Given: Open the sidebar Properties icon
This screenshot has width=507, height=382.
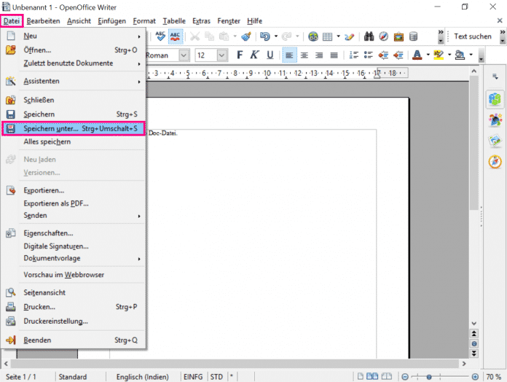Looking at the screenshot, I should pyautogui.click(x=495, y=99).
